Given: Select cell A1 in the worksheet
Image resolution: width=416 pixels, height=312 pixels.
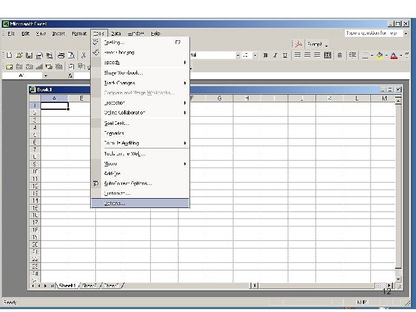Looking at the screenshot, I should [54, 106].
